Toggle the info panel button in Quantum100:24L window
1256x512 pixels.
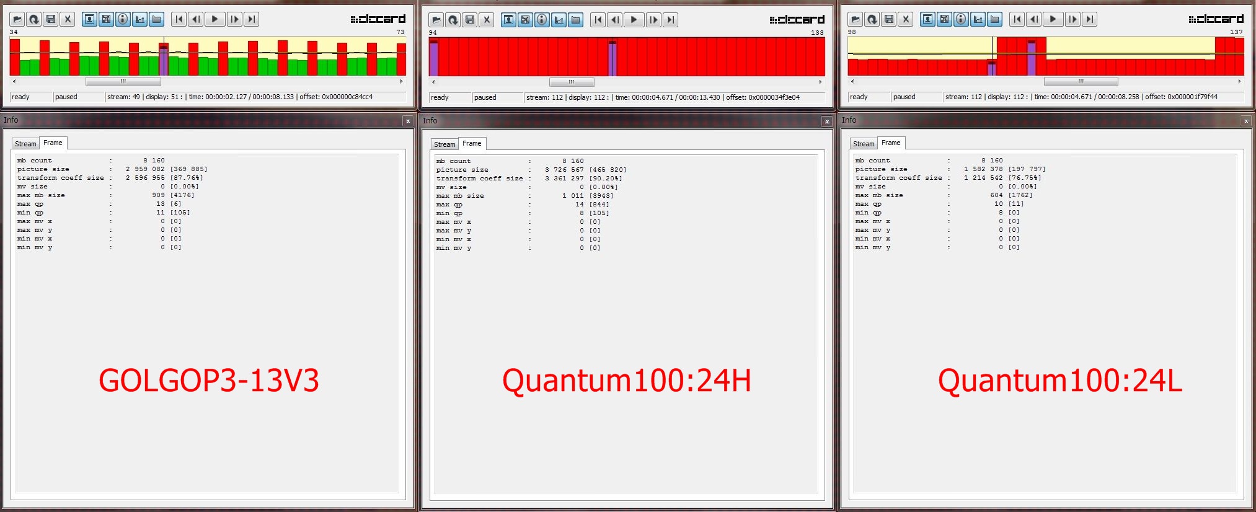(961, 19)
